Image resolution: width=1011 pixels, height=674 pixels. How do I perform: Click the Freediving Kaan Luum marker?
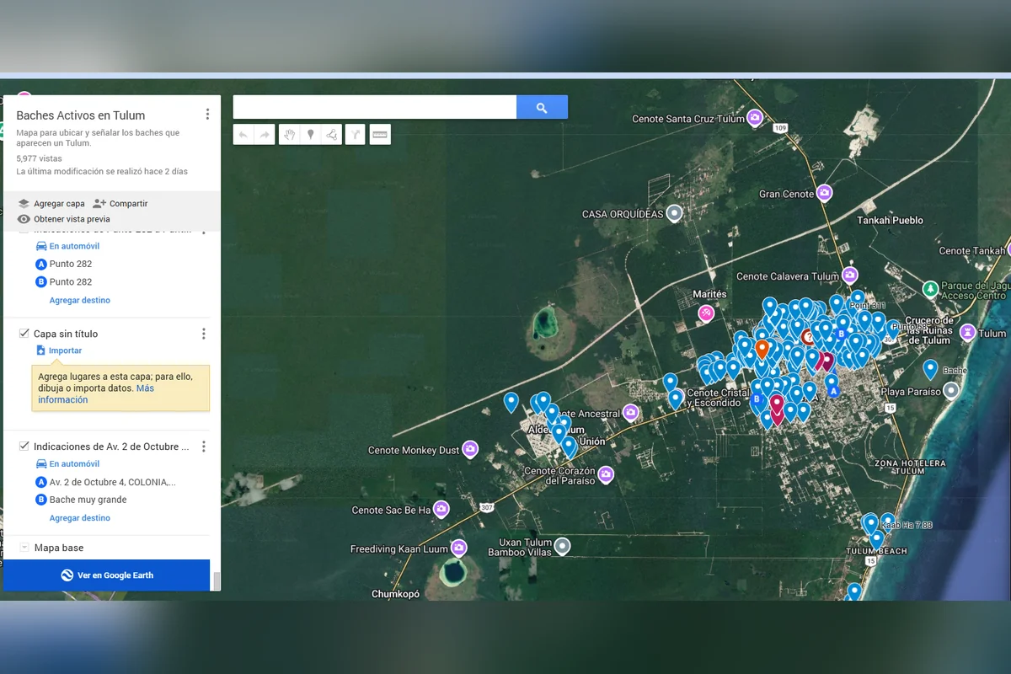click(x=459, y=548)
